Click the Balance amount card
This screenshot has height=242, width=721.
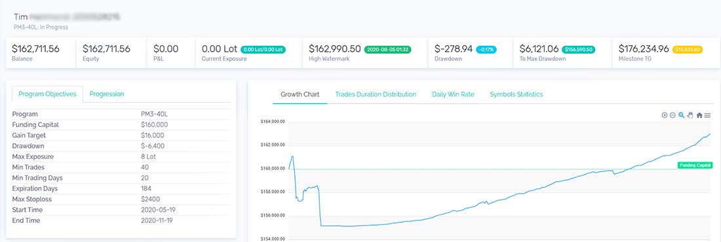pos(41,52)
